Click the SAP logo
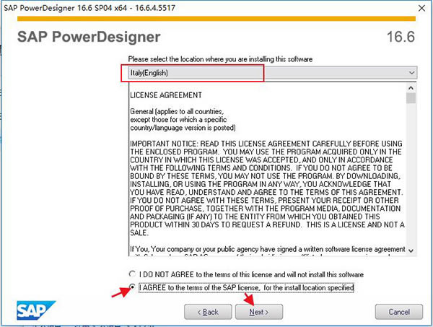 [x=36, y=310]
